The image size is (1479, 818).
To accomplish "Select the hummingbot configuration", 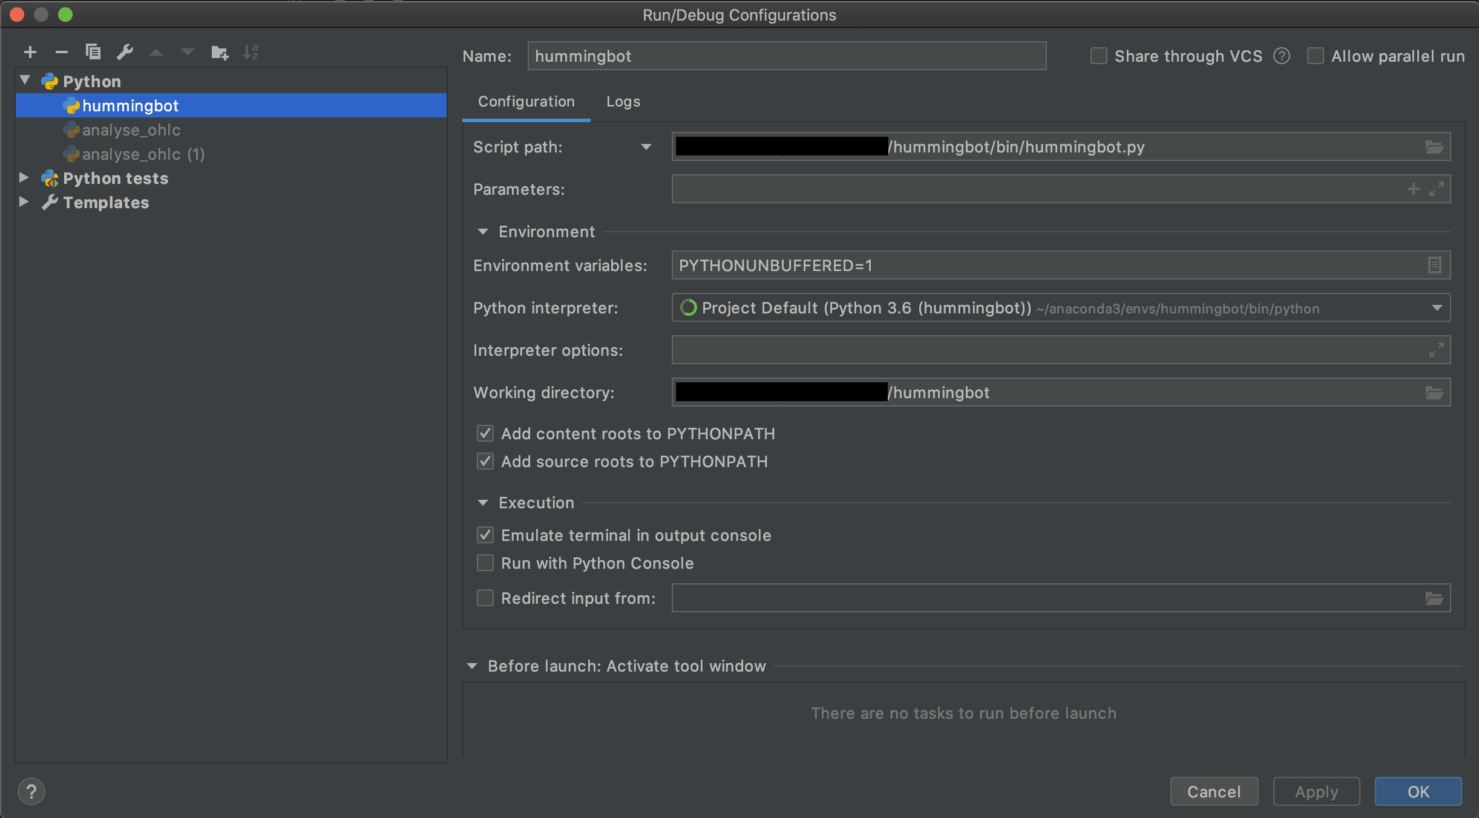I will [x=231, y=105].
